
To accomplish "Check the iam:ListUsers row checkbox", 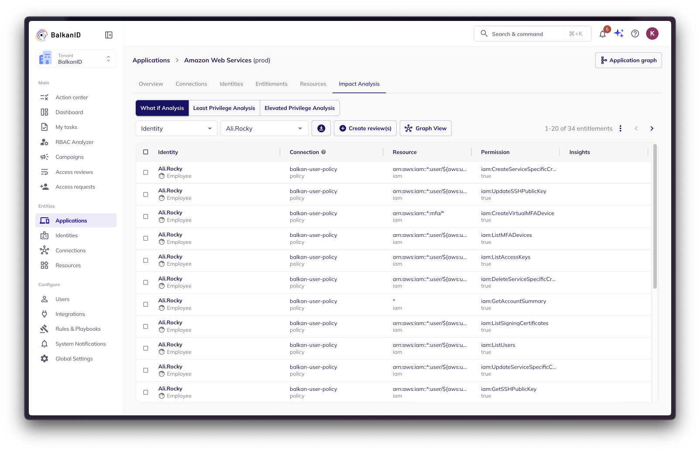I will pos(146,348).
